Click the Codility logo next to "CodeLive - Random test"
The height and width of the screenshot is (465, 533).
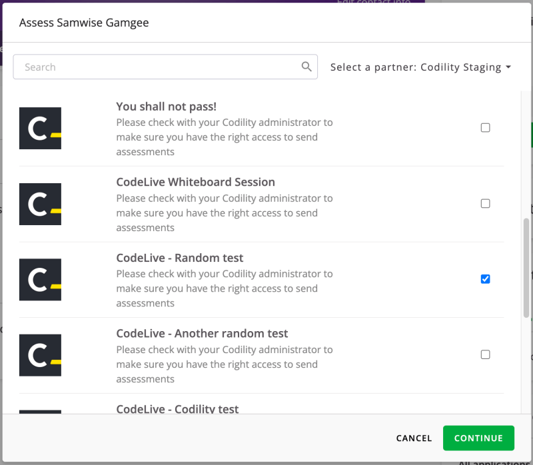(x=40, y=279)
